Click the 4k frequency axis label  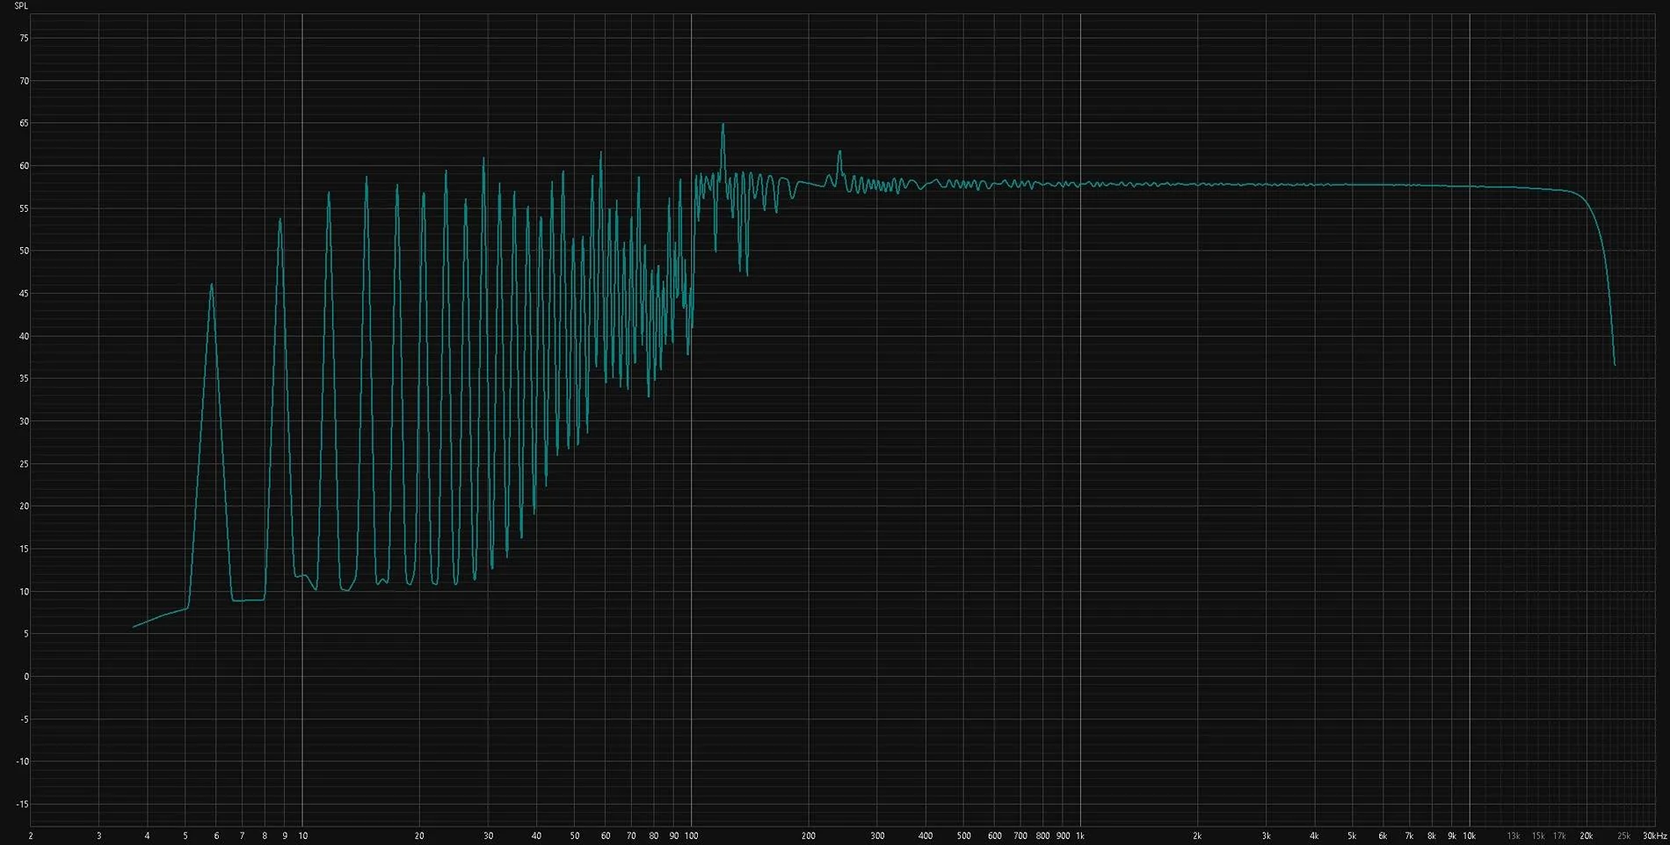(x=1314, y=836)
